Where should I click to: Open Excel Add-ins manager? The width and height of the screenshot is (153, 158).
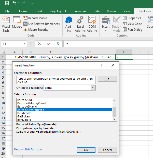pyautogui.click(x=80, y=24)
